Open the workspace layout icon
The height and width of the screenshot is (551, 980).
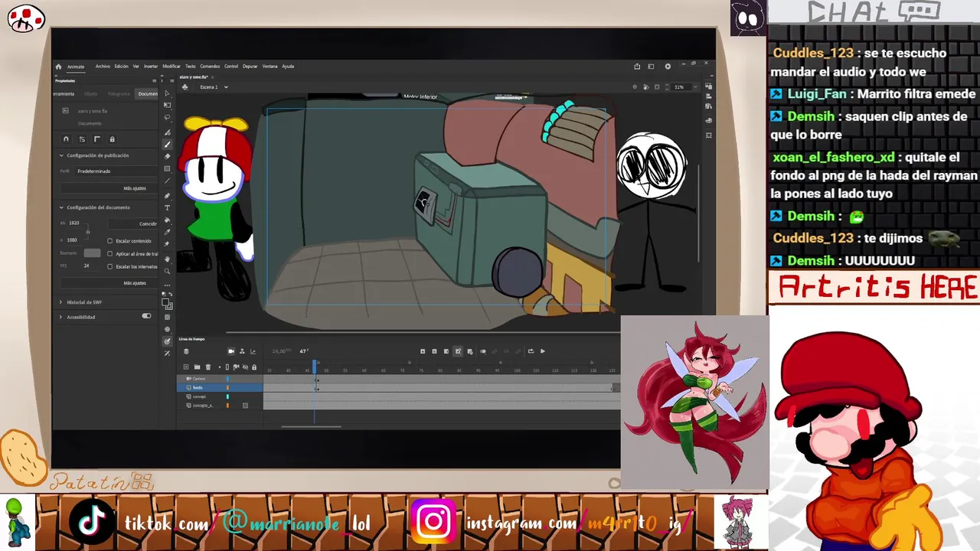tap(652, 67)
